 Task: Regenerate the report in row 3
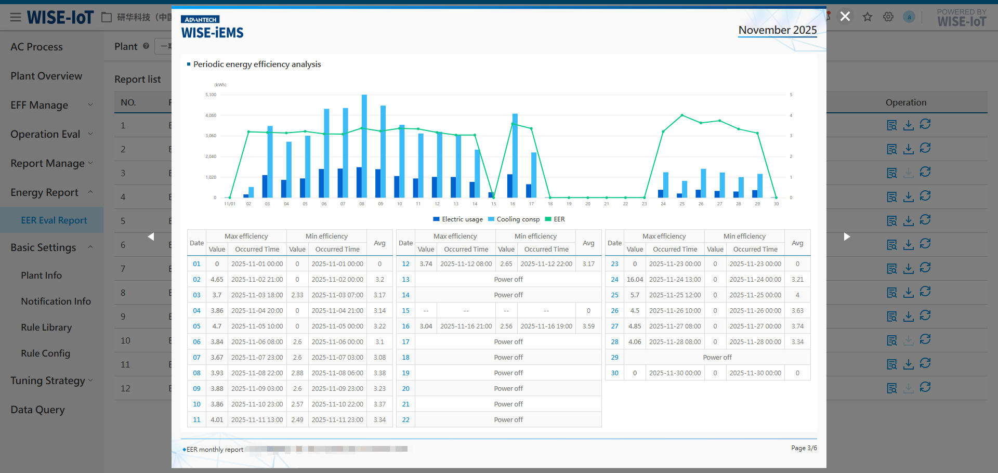point(925,172)
